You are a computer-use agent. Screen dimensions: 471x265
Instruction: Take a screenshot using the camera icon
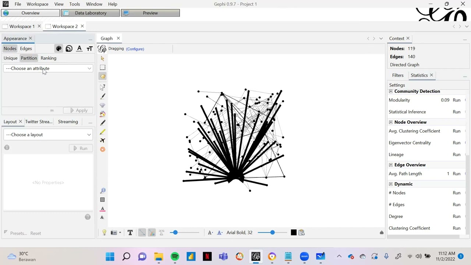coord(114,232)
